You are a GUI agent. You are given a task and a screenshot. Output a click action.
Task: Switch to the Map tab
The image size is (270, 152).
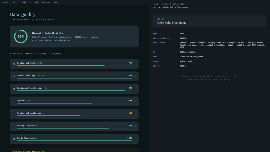pos(15,2)
